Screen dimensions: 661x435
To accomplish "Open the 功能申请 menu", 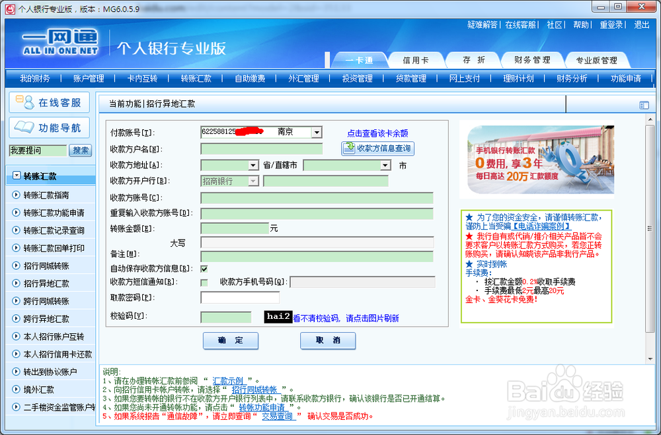I will [626, 79].
